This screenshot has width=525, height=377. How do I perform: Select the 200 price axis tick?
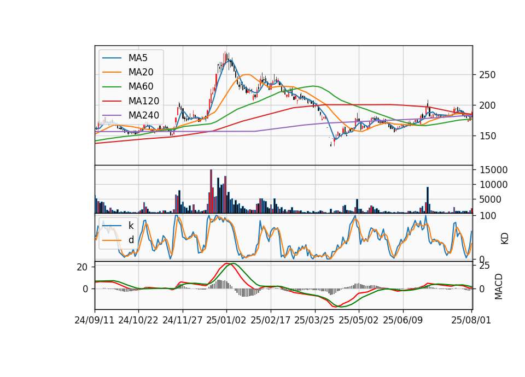[487, 105]
